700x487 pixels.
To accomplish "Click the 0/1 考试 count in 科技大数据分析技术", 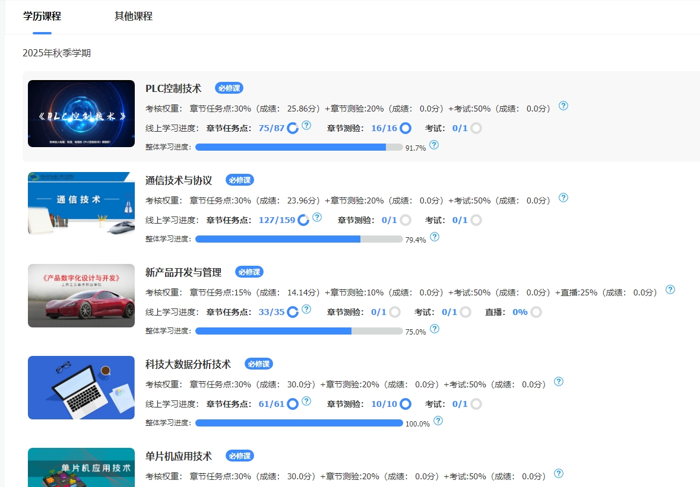I will coord(460,404).
